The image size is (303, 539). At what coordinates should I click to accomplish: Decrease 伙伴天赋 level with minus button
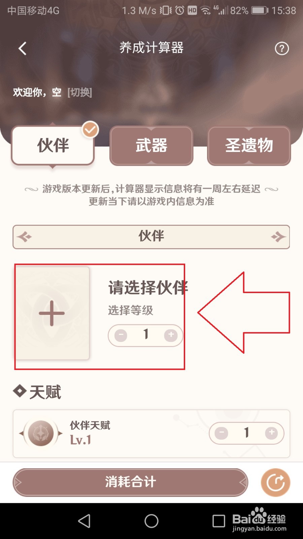point(222,433)
